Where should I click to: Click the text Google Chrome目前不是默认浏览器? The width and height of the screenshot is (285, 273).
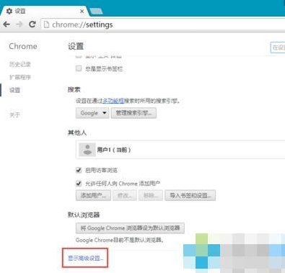tap(120, 240)
